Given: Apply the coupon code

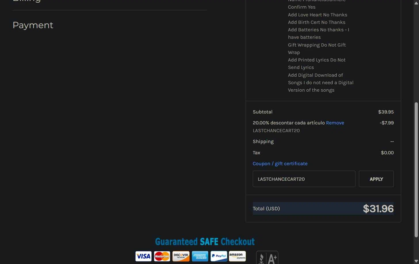Looking at the screenshot, I should pos(376,179).
